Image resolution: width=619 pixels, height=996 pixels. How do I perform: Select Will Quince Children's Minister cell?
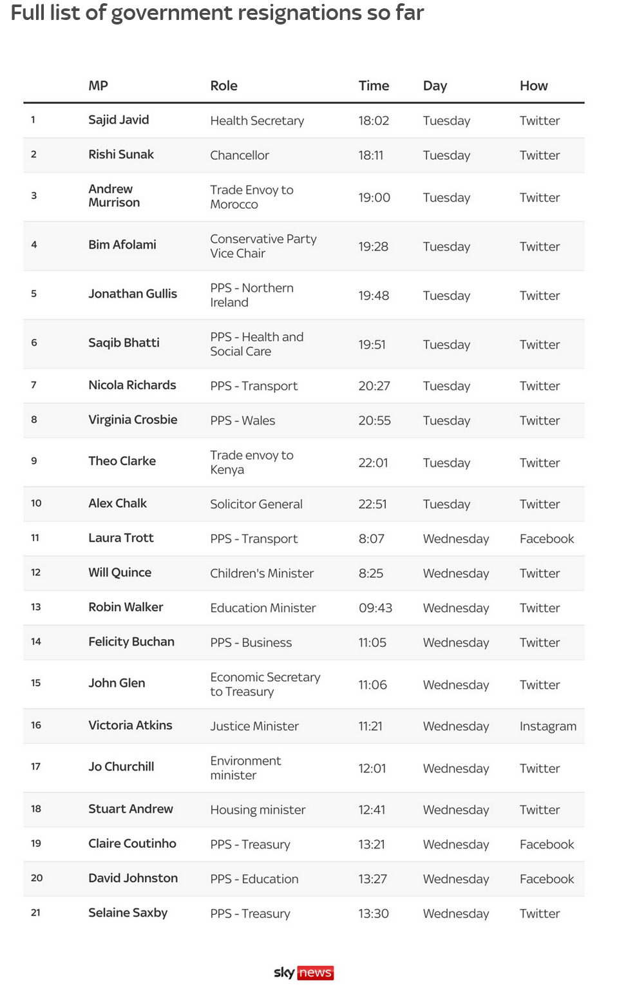[x=262, y=573]
